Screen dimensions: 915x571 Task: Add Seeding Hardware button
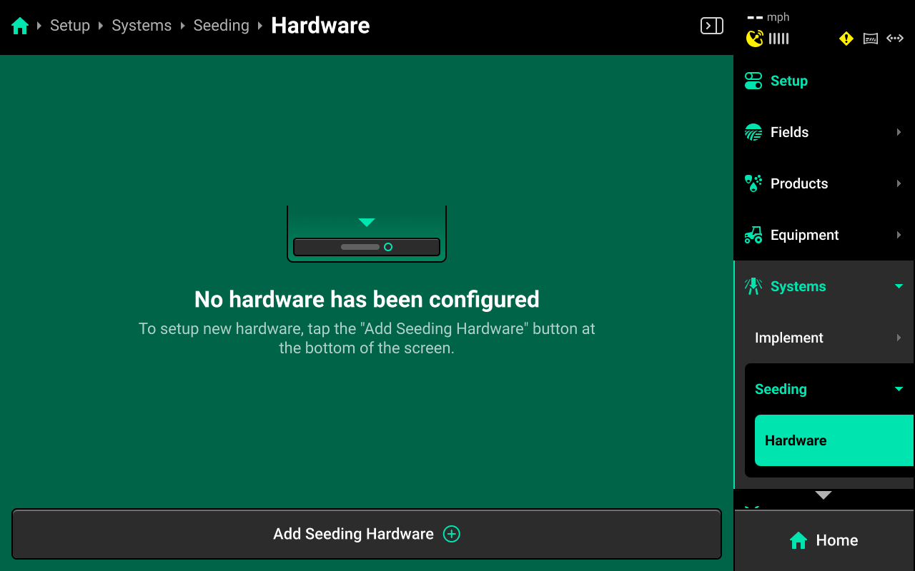367,534
